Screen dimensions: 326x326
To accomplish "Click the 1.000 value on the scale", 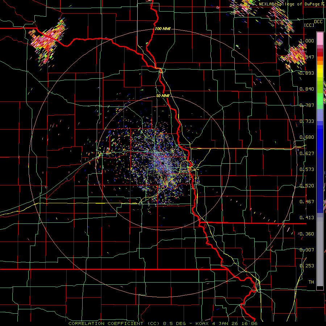I will pos(307,41).
